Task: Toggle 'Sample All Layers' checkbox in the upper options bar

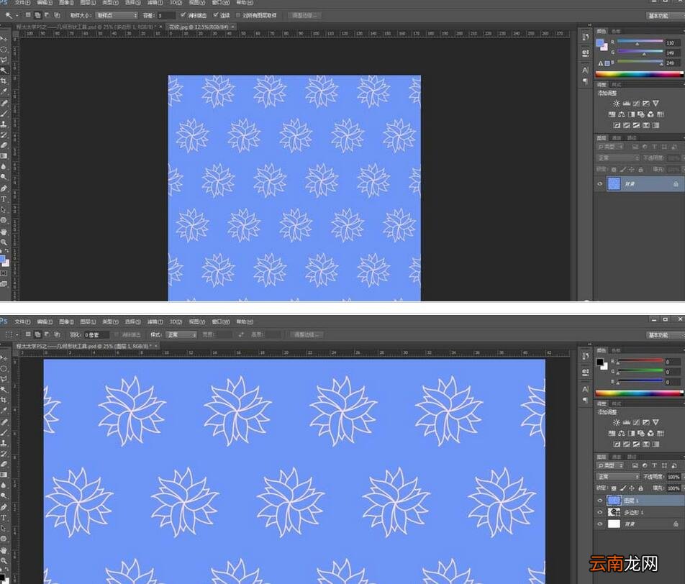Action: (x=238, y=15)
